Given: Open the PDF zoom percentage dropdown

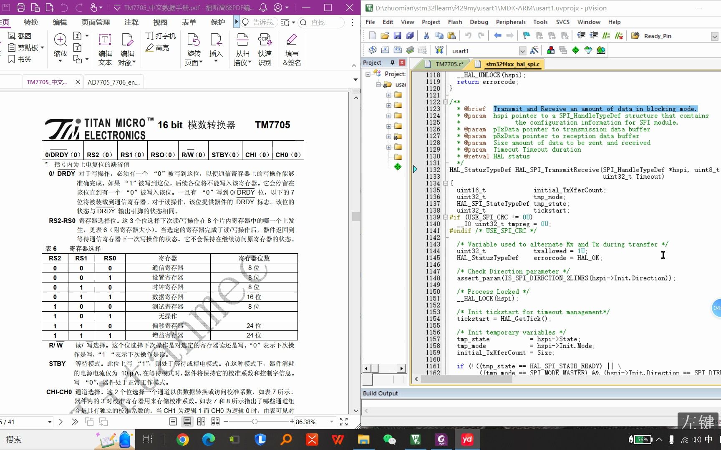Looking at the screenshot, I should coord(332,422).
